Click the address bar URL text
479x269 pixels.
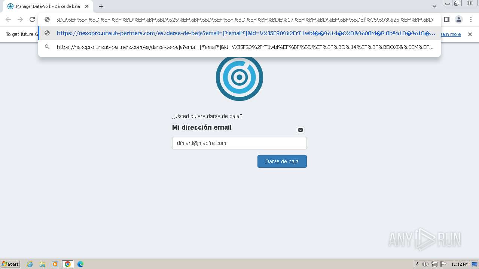(x=245, y=20)
